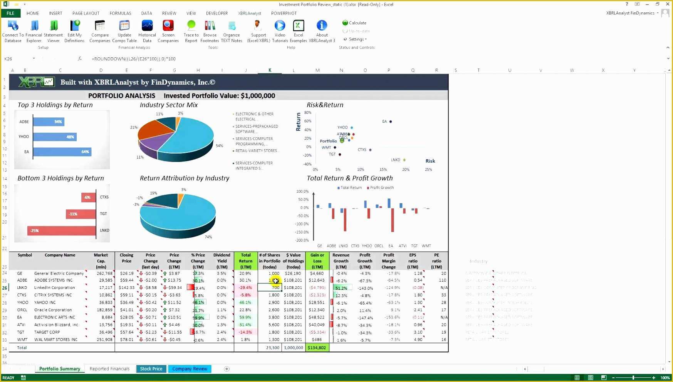Viewport: 673px width, 382px height.
Task: Switch to Stock Price sheet
Action: click(x=151, y=369)
